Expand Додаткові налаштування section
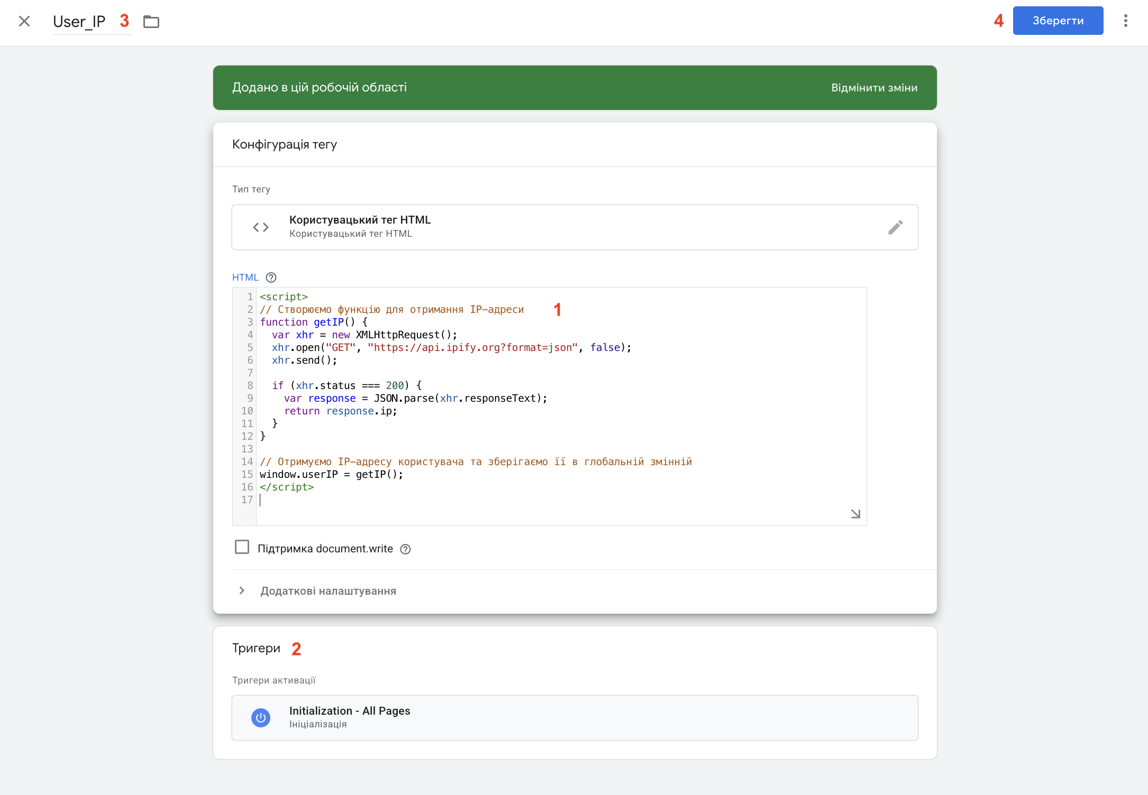The height and width of the screenshot is (795, 1148). pyautogui.click(x=328, y=591)
